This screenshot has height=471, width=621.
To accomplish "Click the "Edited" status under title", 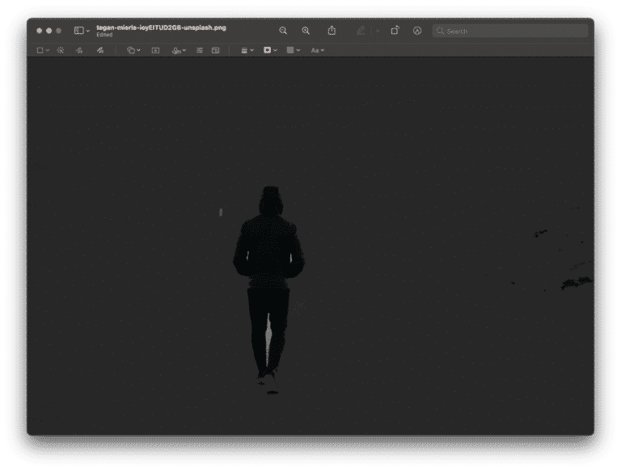I will pos(104,35).
